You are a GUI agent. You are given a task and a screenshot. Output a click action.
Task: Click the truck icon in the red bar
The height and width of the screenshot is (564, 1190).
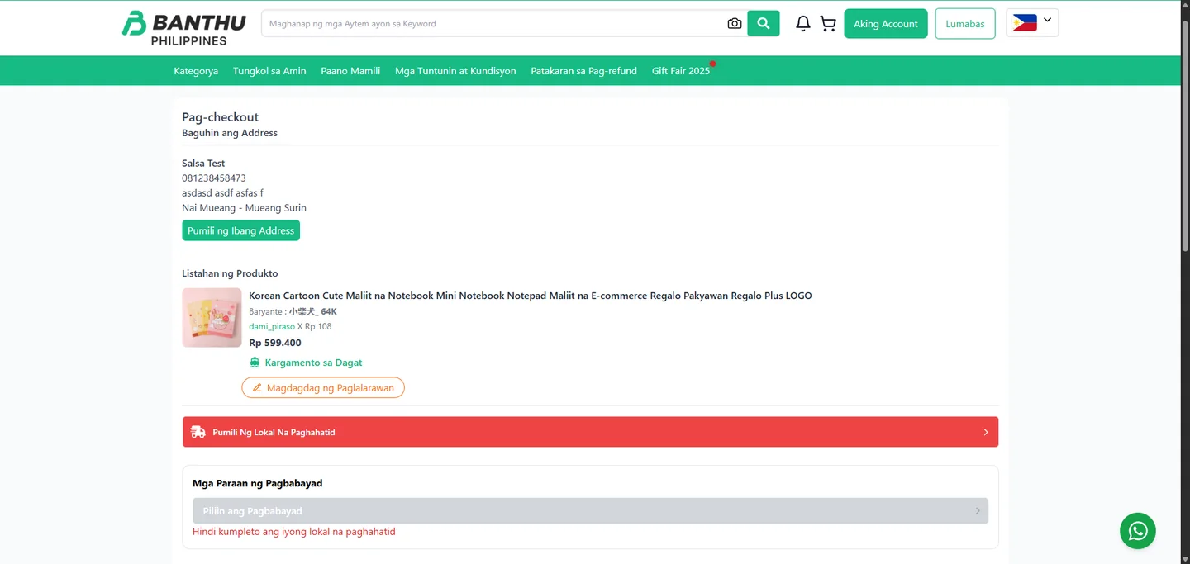(198, 432)
